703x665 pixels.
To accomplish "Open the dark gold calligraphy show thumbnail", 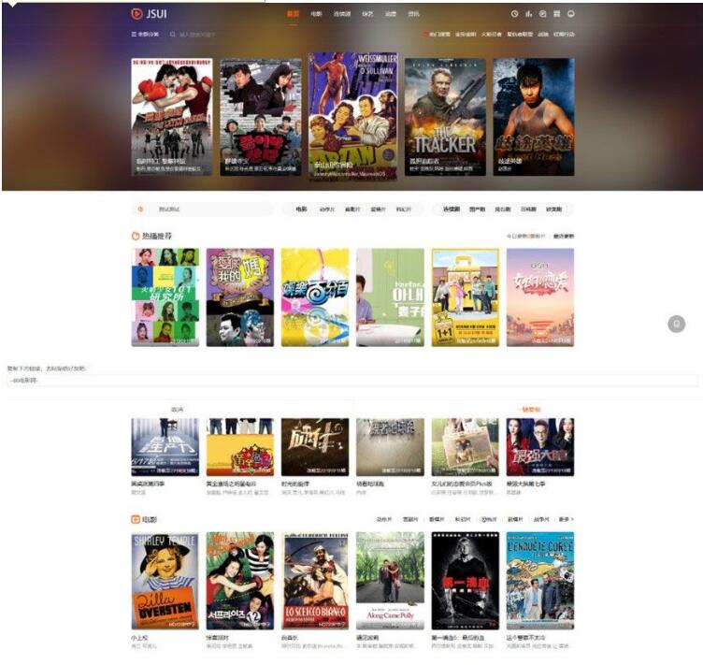I will [315, 447].
